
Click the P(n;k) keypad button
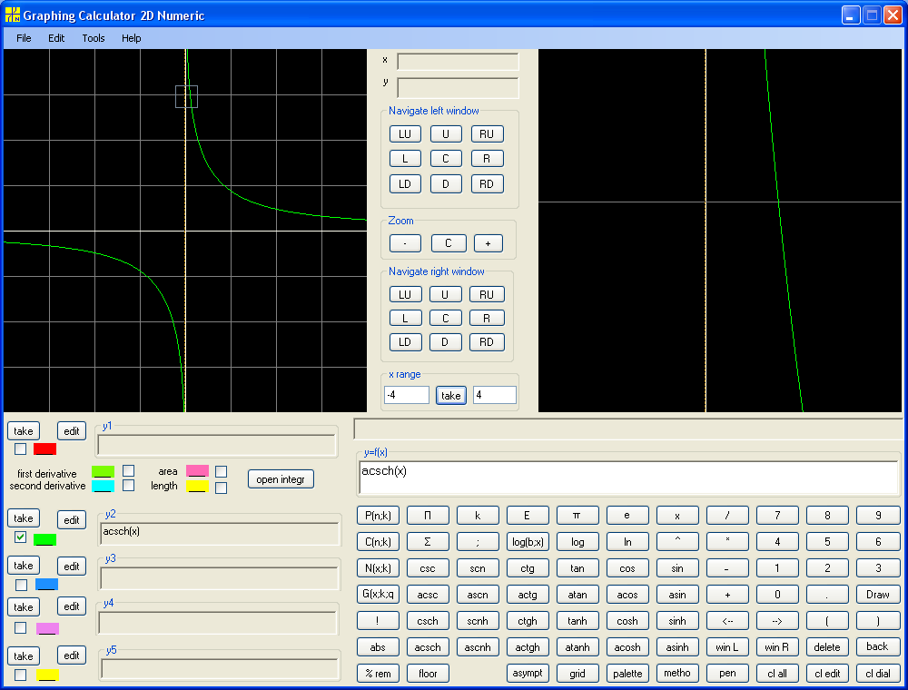378,515
